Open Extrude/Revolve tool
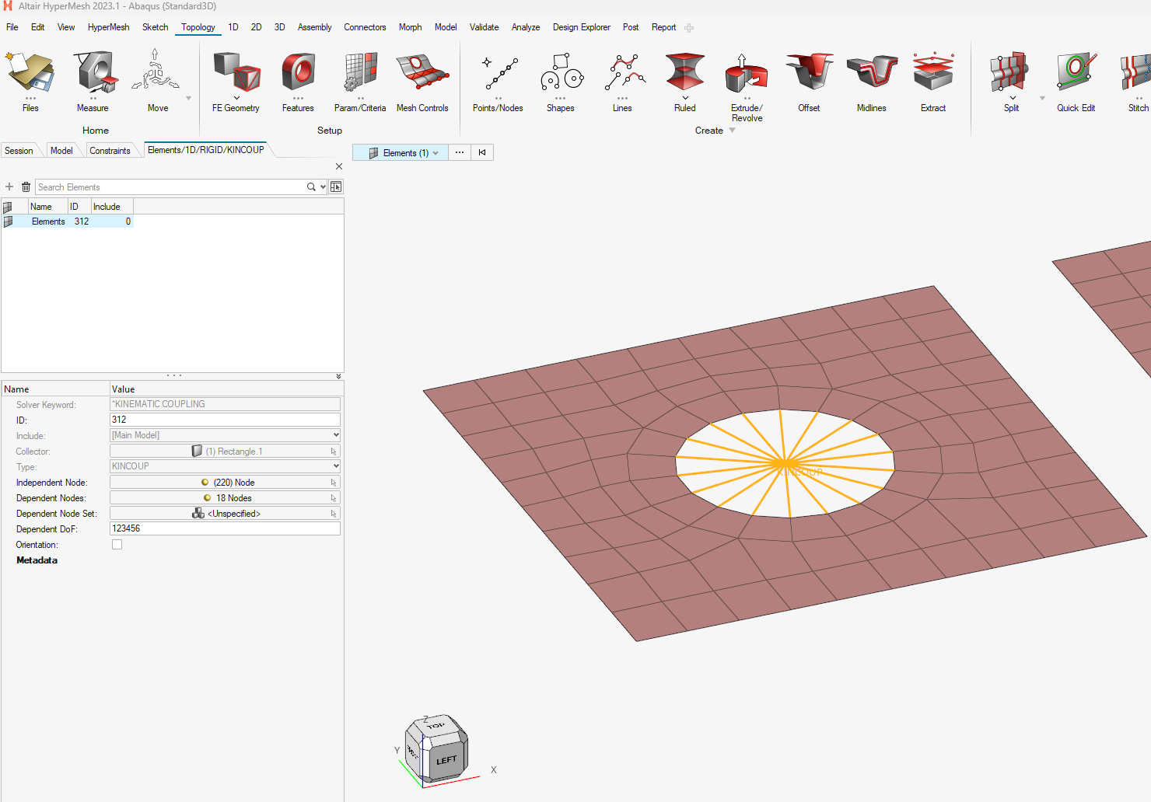1151x802 pixels. click(747, 85)
